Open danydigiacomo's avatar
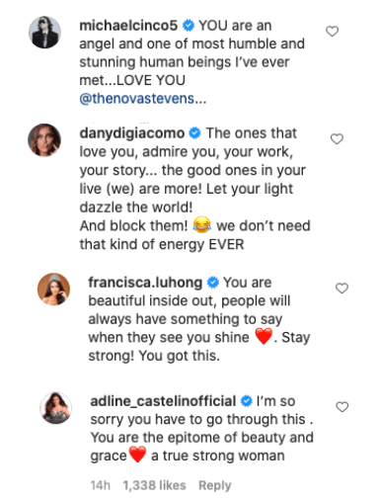The image size is (379, 502). (x=44, y=139)
